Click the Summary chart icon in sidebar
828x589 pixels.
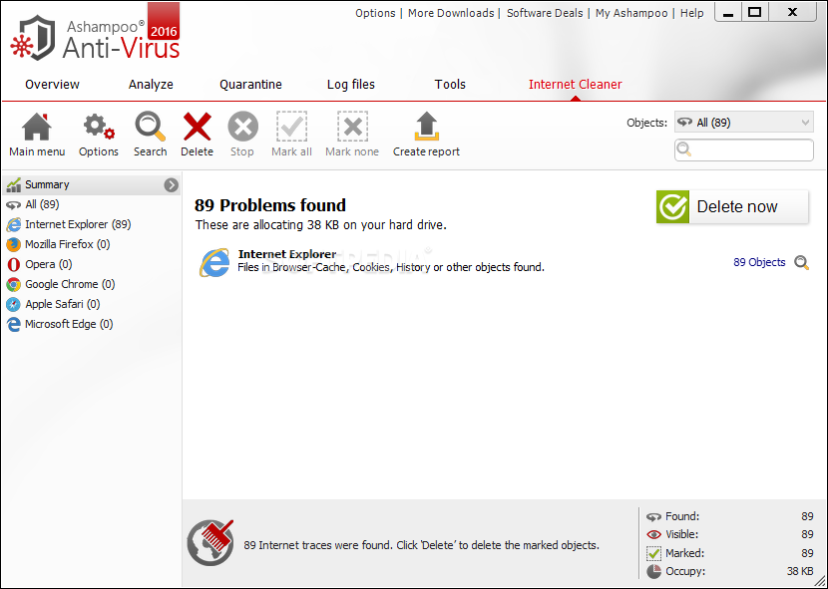(x=13, y=184)
